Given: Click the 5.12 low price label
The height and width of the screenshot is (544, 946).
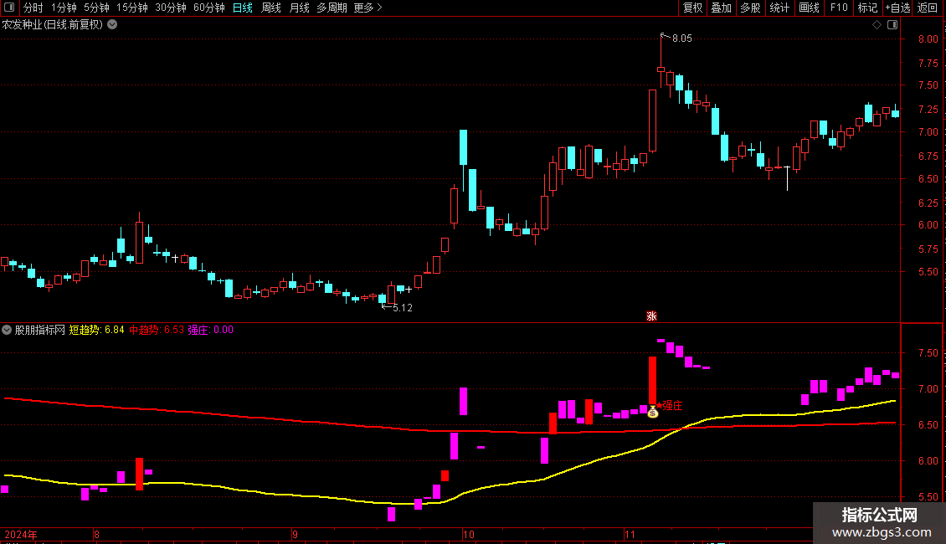Looking at the screenshot, I should click(403, 308).
